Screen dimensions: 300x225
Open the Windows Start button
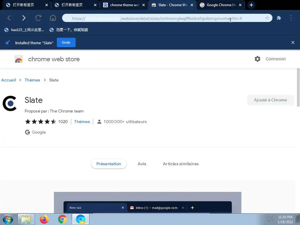tap(8, 219)
